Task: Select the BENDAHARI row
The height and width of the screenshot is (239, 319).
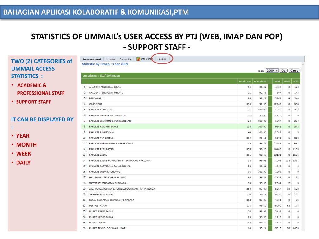Action: click(x=190, y=98)
